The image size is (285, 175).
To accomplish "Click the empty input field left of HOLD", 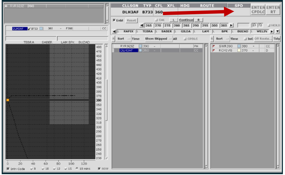I will 243,25.
